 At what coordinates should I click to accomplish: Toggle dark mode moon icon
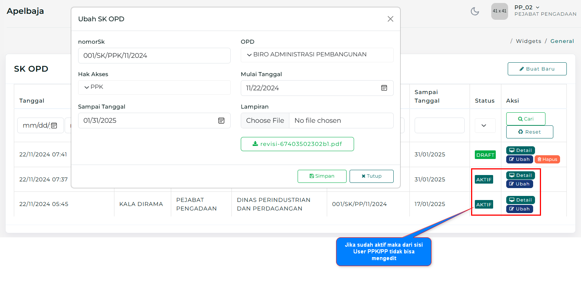click(x=475, y=12)
